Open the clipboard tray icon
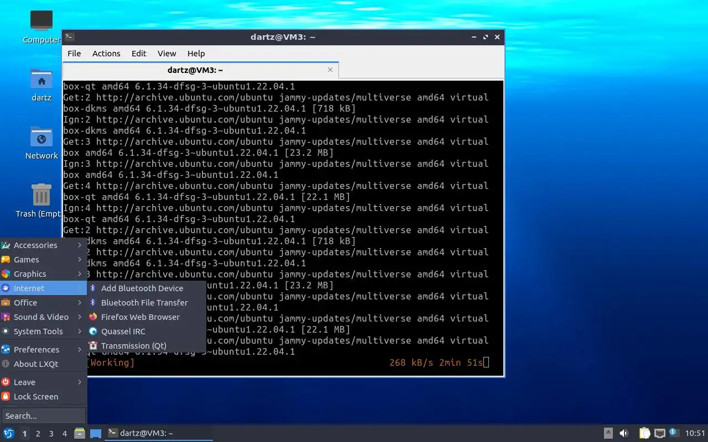Image resolution: width=708 pixels, height=442 pixels. (x=644, y=433)
